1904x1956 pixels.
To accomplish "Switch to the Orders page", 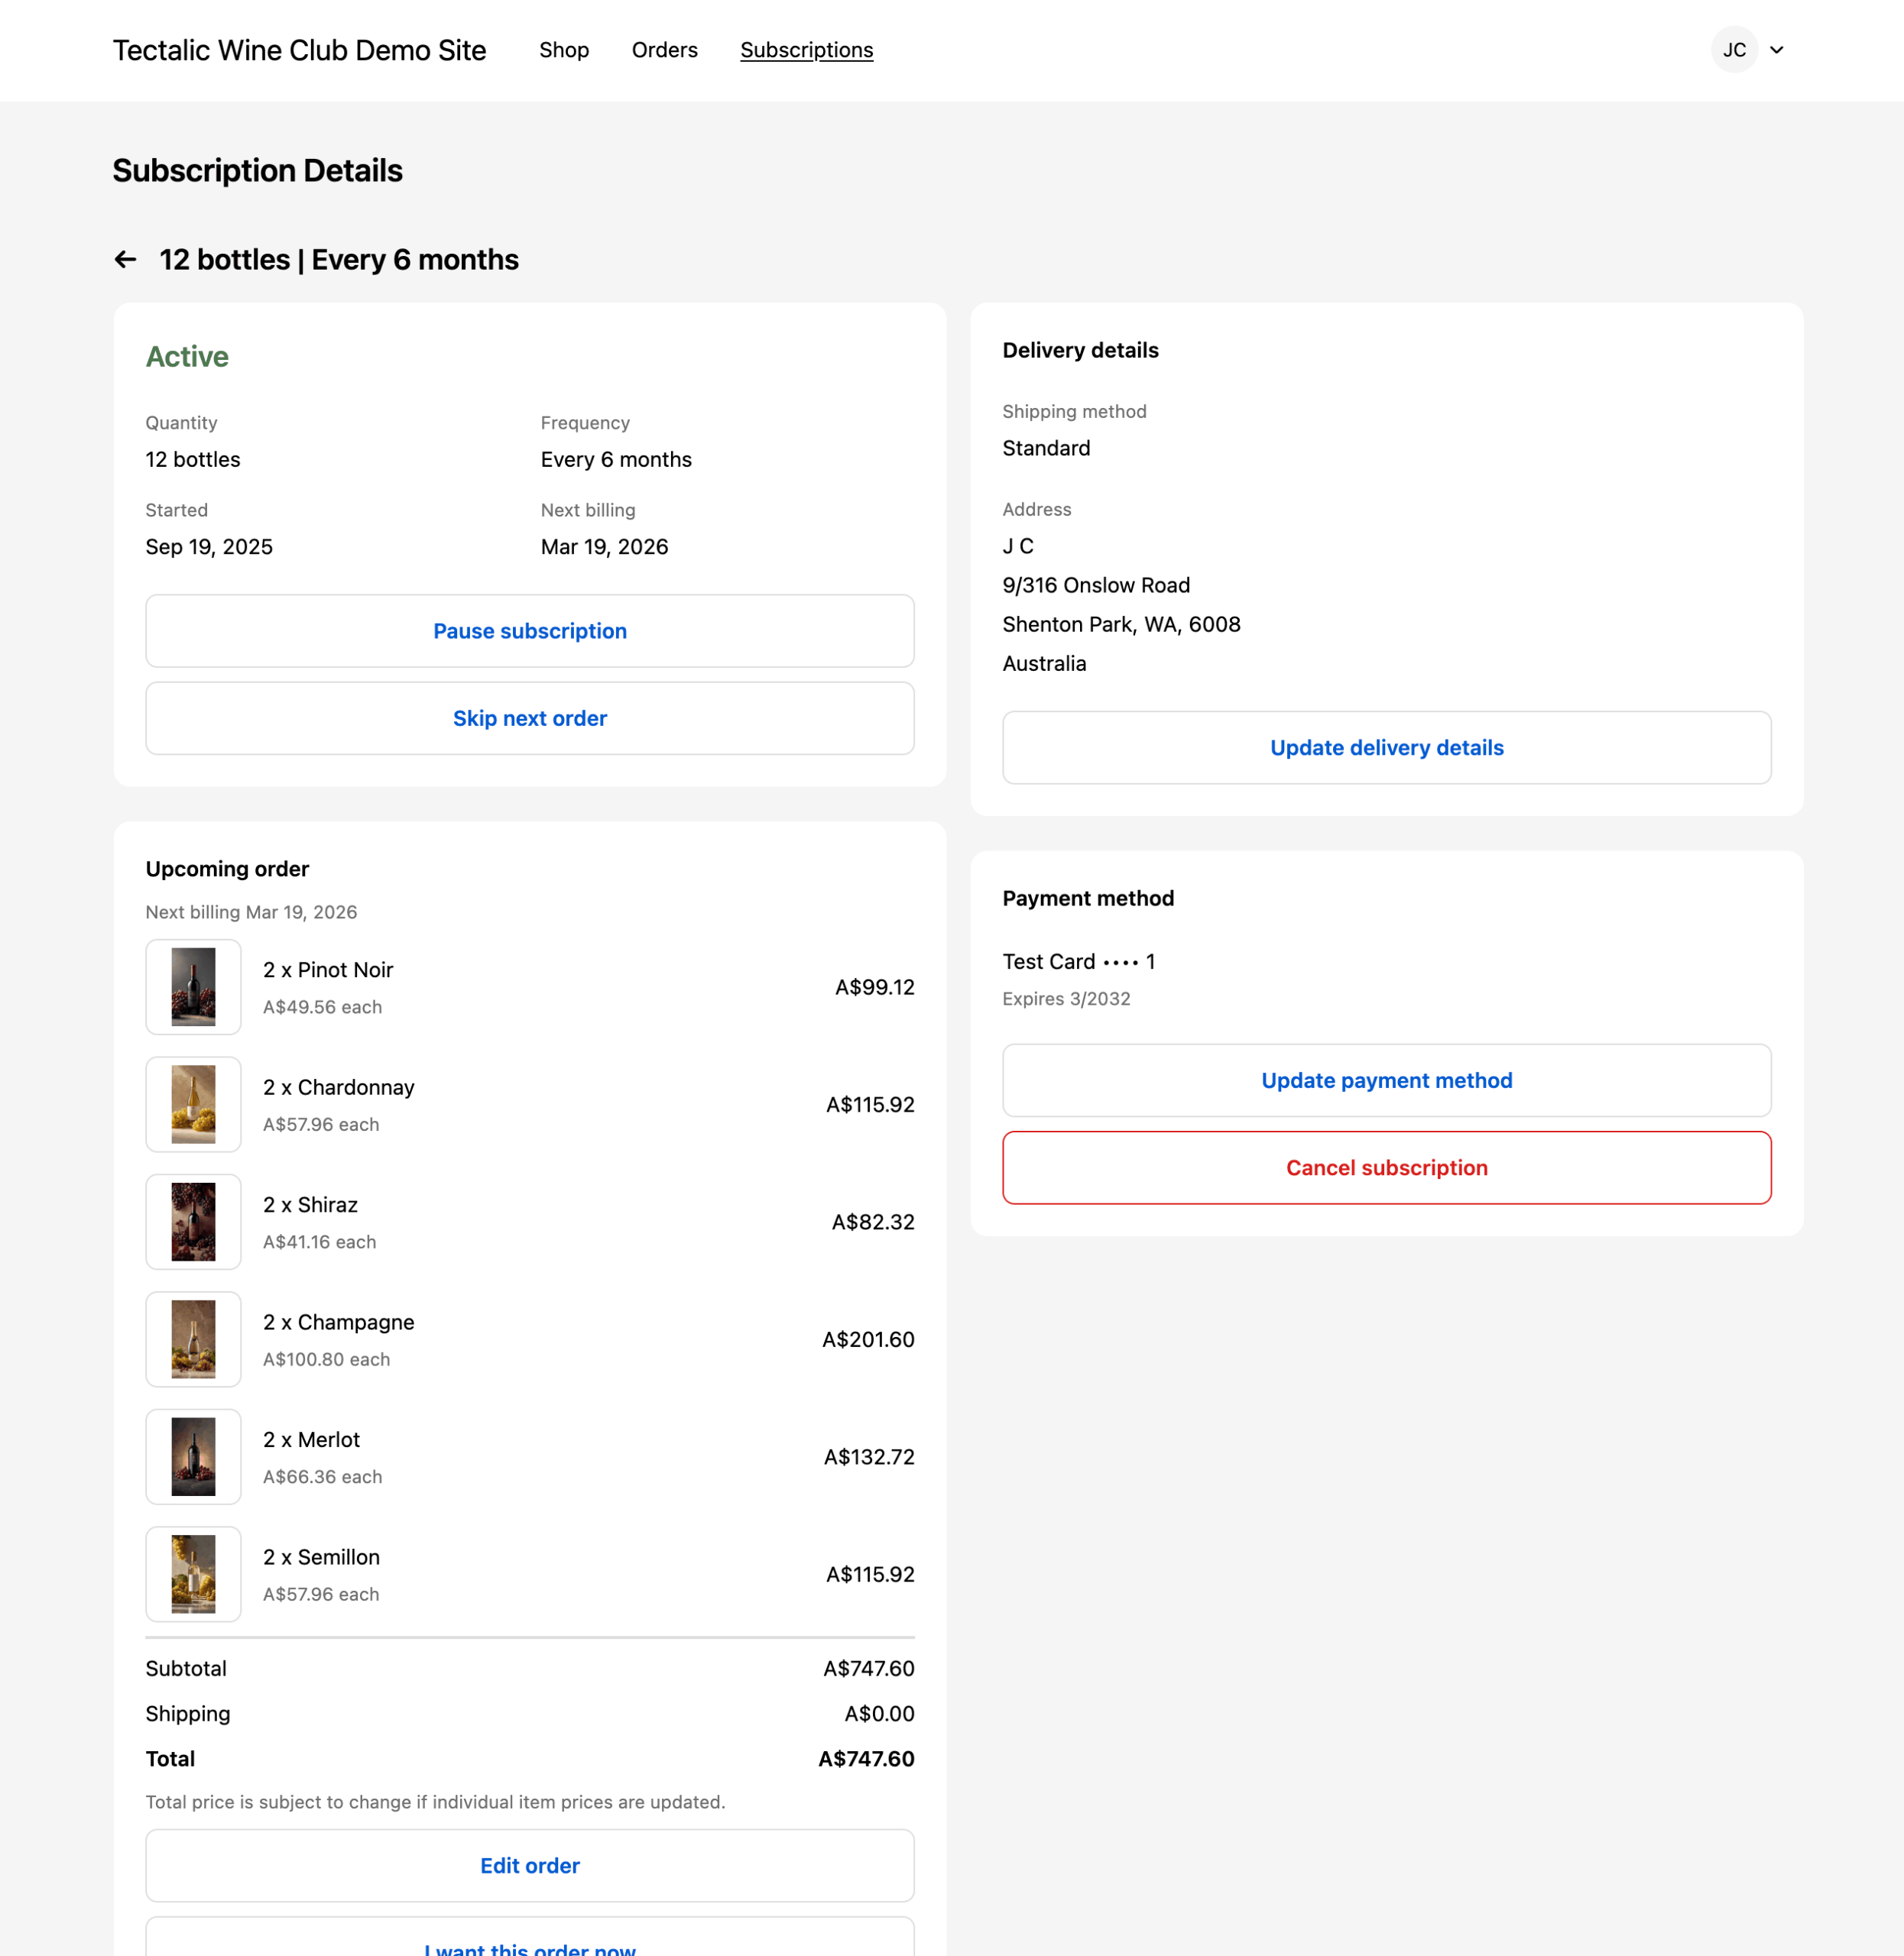I will pos(664,49).
